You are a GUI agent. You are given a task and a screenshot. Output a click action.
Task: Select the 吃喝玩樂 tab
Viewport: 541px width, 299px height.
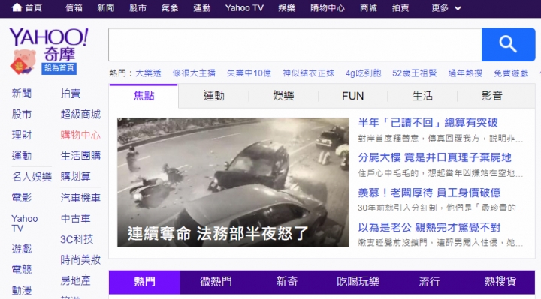[358, 282]
